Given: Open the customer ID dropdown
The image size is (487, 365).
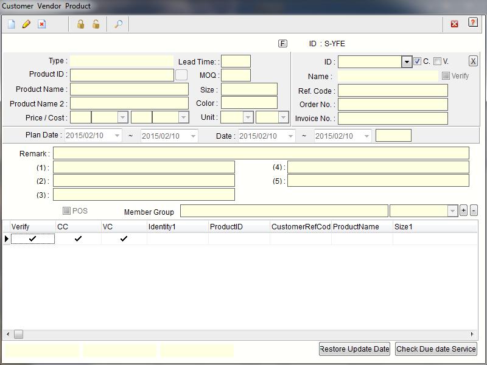Looking at the screenshot, I should point(407,62).
